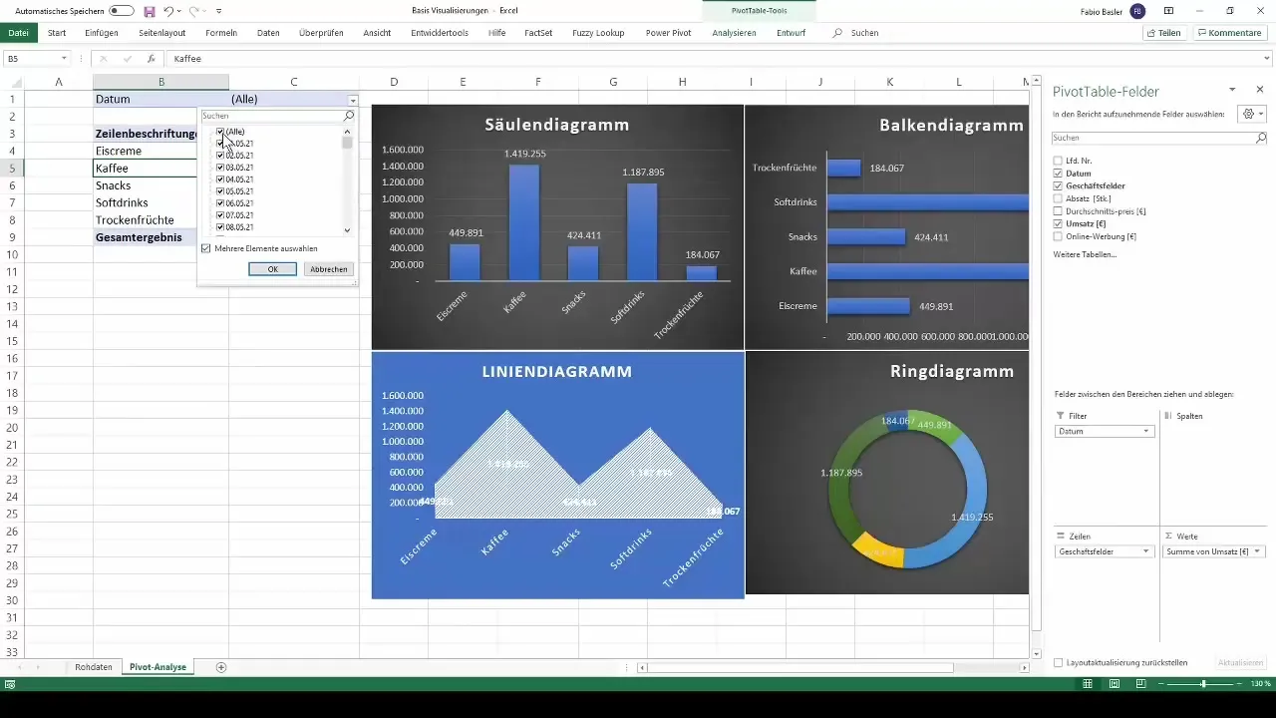Open the Datei menu
The image size is (1276, 718).
pyautogui.click(x=18, y=33)
